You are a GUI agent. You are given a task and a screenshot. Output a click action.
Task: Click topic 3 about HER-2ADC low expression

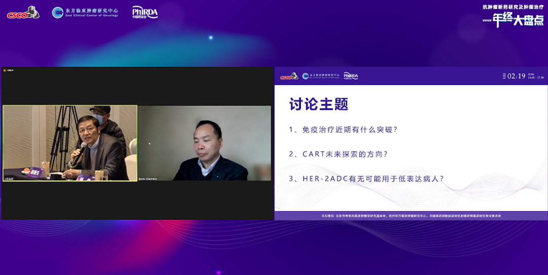click(x=366, y=179)
